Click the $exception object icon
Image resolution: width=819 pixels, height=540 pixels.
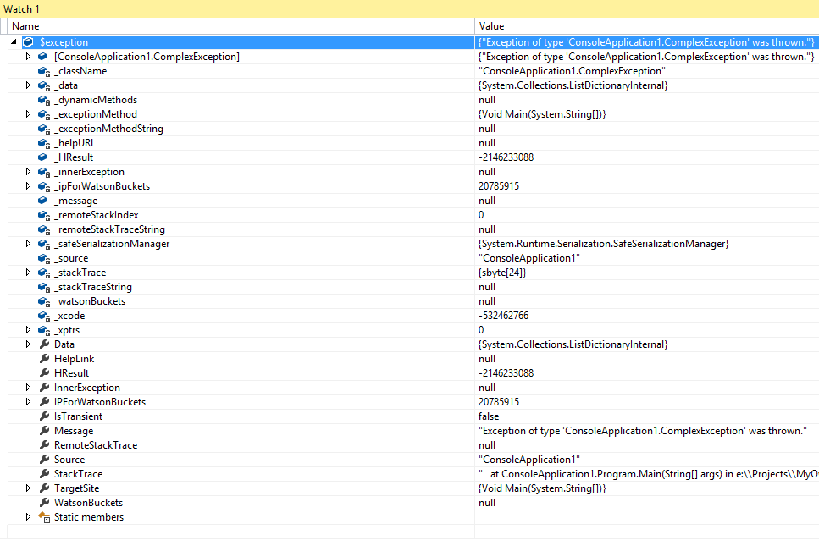pos(28,42)
